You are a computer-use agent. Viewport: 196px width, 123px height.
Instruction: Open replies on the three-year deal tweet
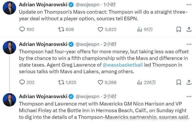pos(27,29)
